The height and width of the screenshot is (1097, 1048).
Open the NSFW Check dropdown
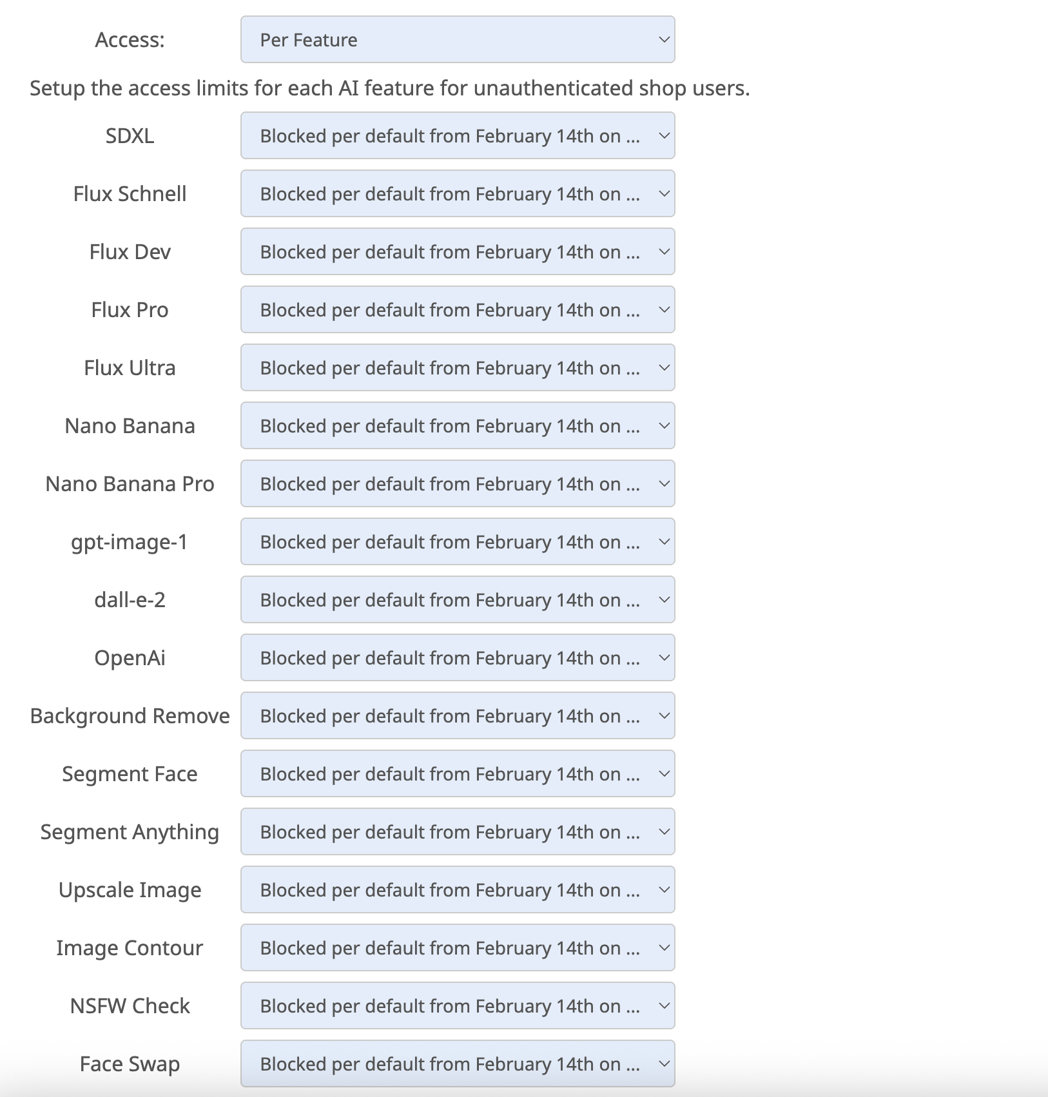458,1005
